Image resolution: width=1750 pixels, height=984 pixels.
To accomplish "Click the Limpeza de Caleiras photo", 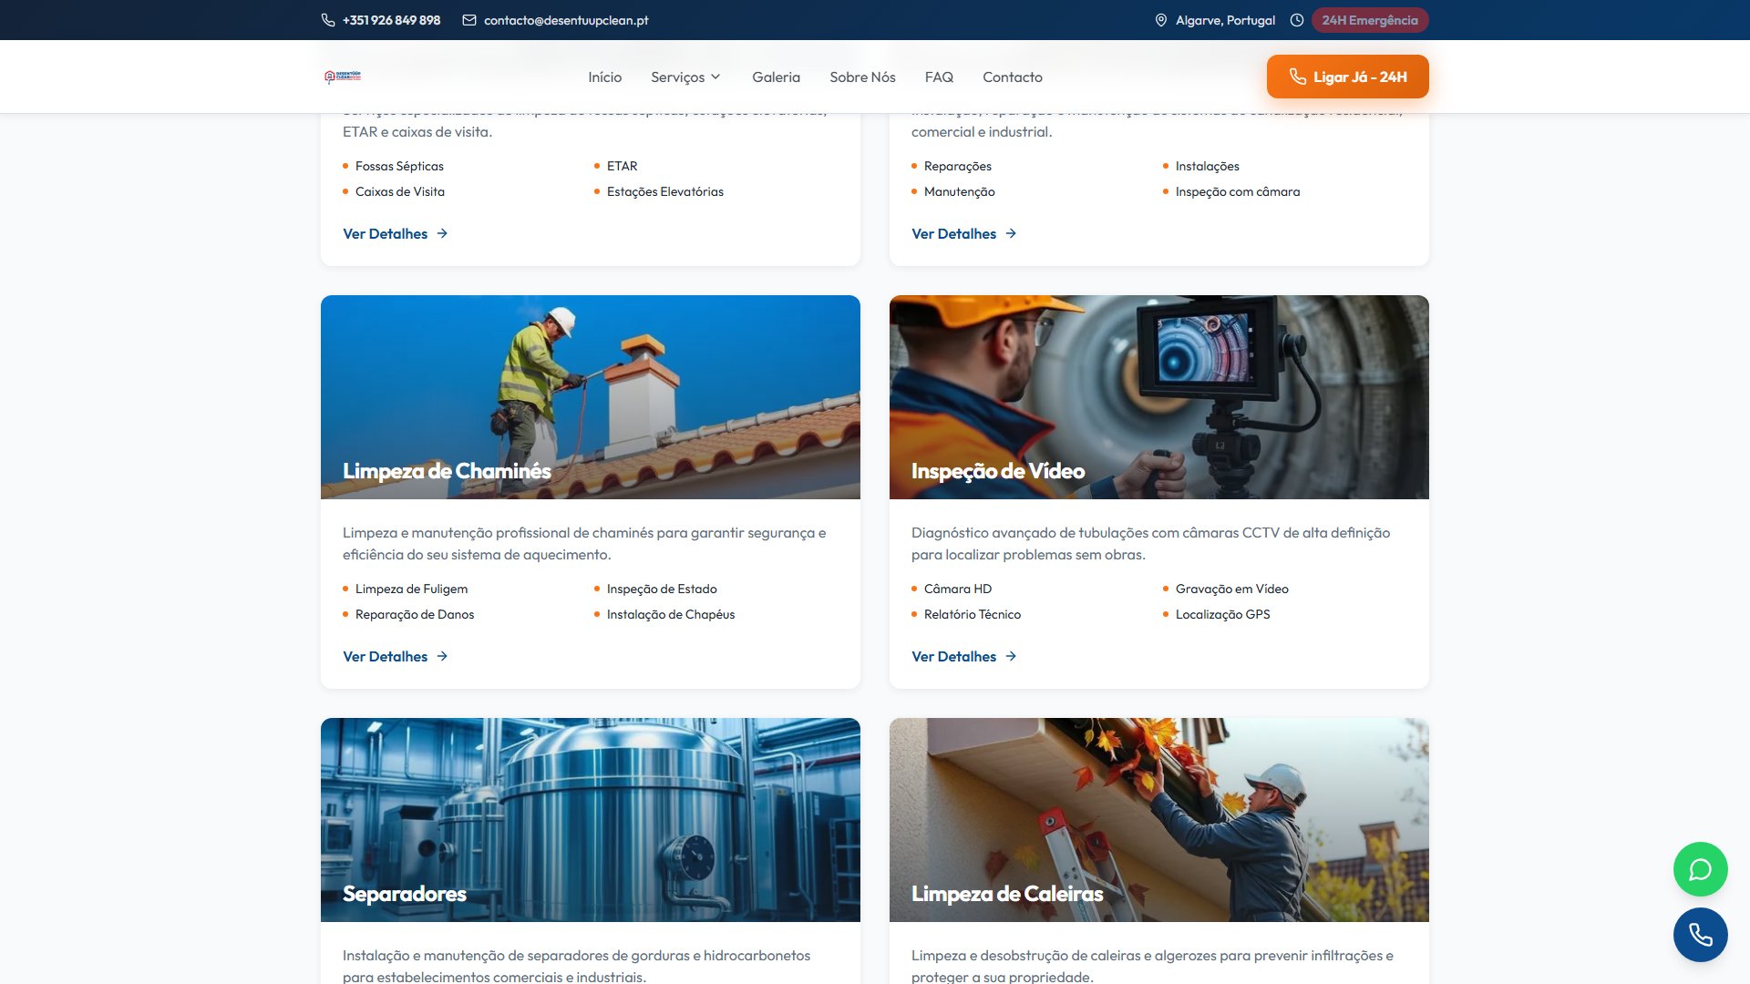I will 1158,819.
